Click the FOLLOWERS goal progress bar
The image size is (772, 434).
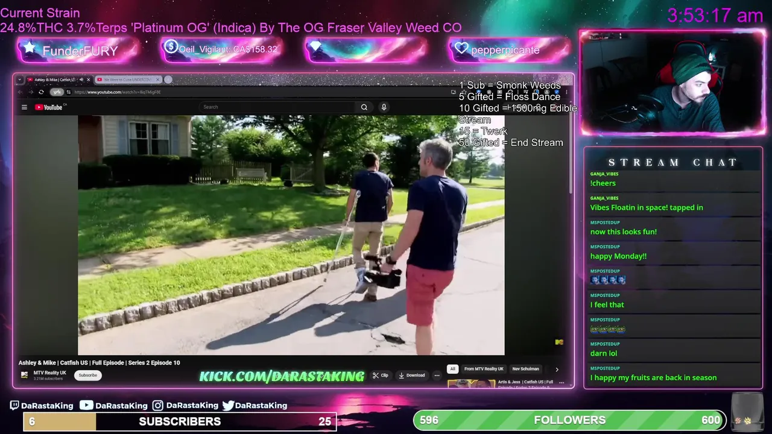[x=570, y=420]
